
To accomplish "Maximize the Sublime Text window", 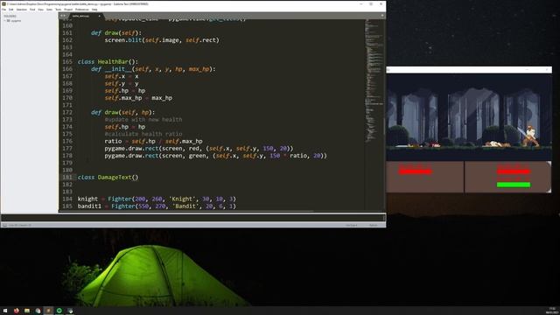I will coord(371,3).
